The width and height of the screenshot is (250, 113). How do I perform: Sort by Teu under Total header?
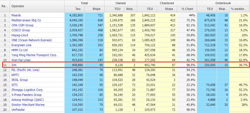(74, 9)
